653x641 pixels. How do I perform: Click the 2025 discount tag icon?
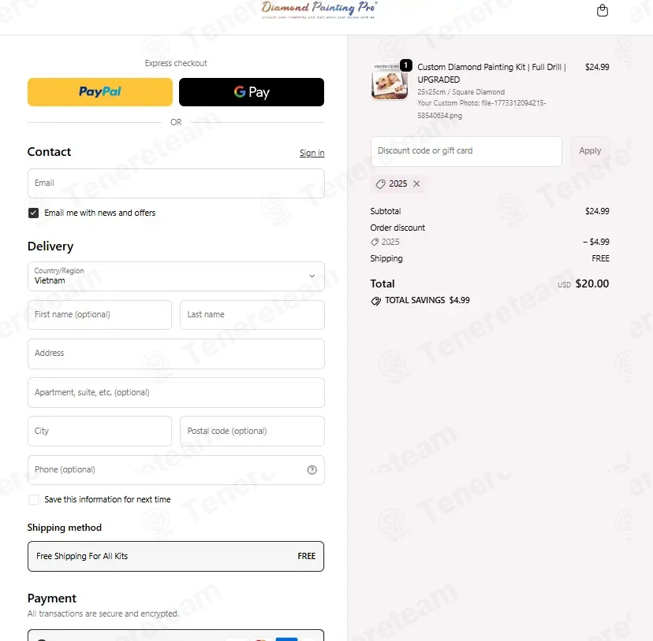[x=380, y=183]
